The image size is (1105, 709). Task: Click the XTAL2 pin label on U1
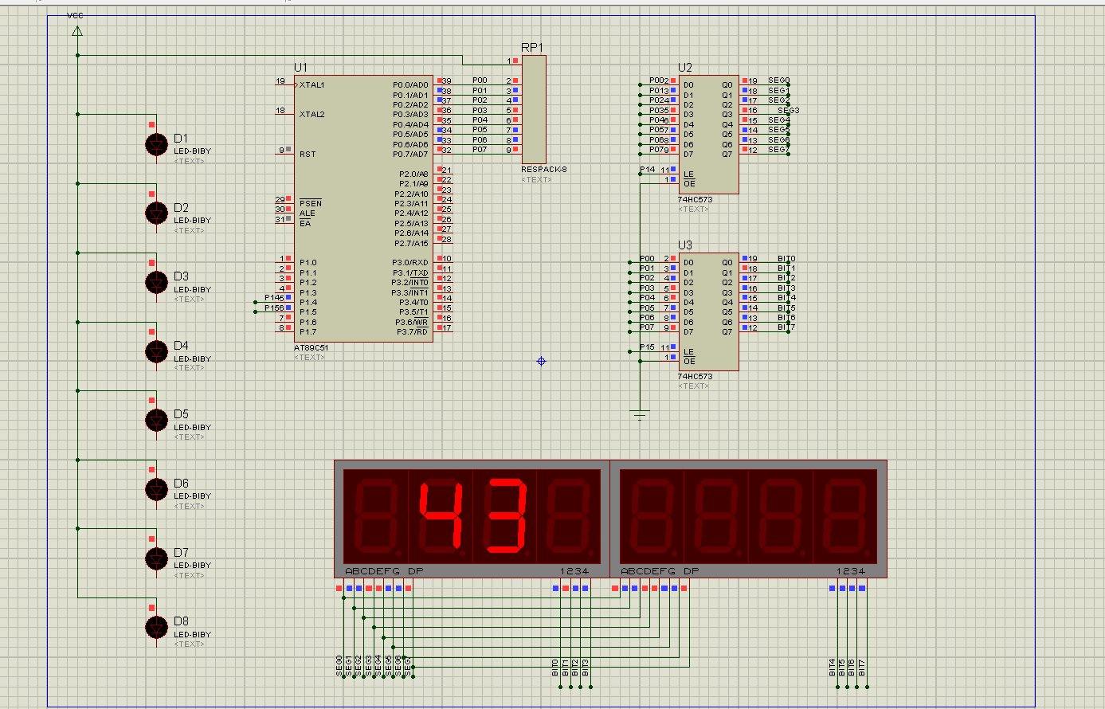click(x=312, y=115)
